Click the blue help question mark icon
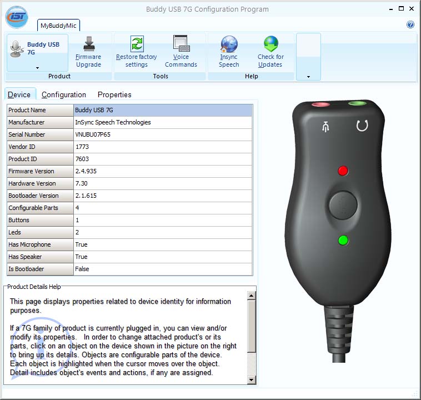Image resolution: width=421 pixels, height=400 pixels. pos(410,24)
